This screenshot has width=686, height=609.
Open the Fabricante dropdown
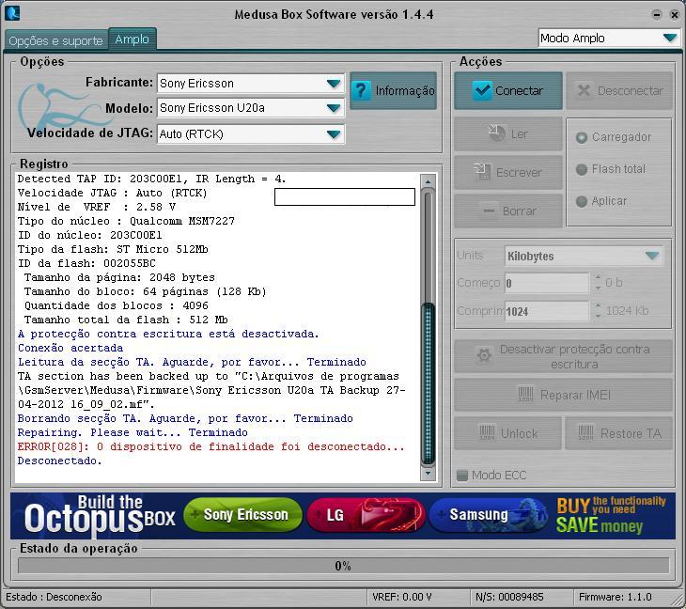[x=334, y=83]
